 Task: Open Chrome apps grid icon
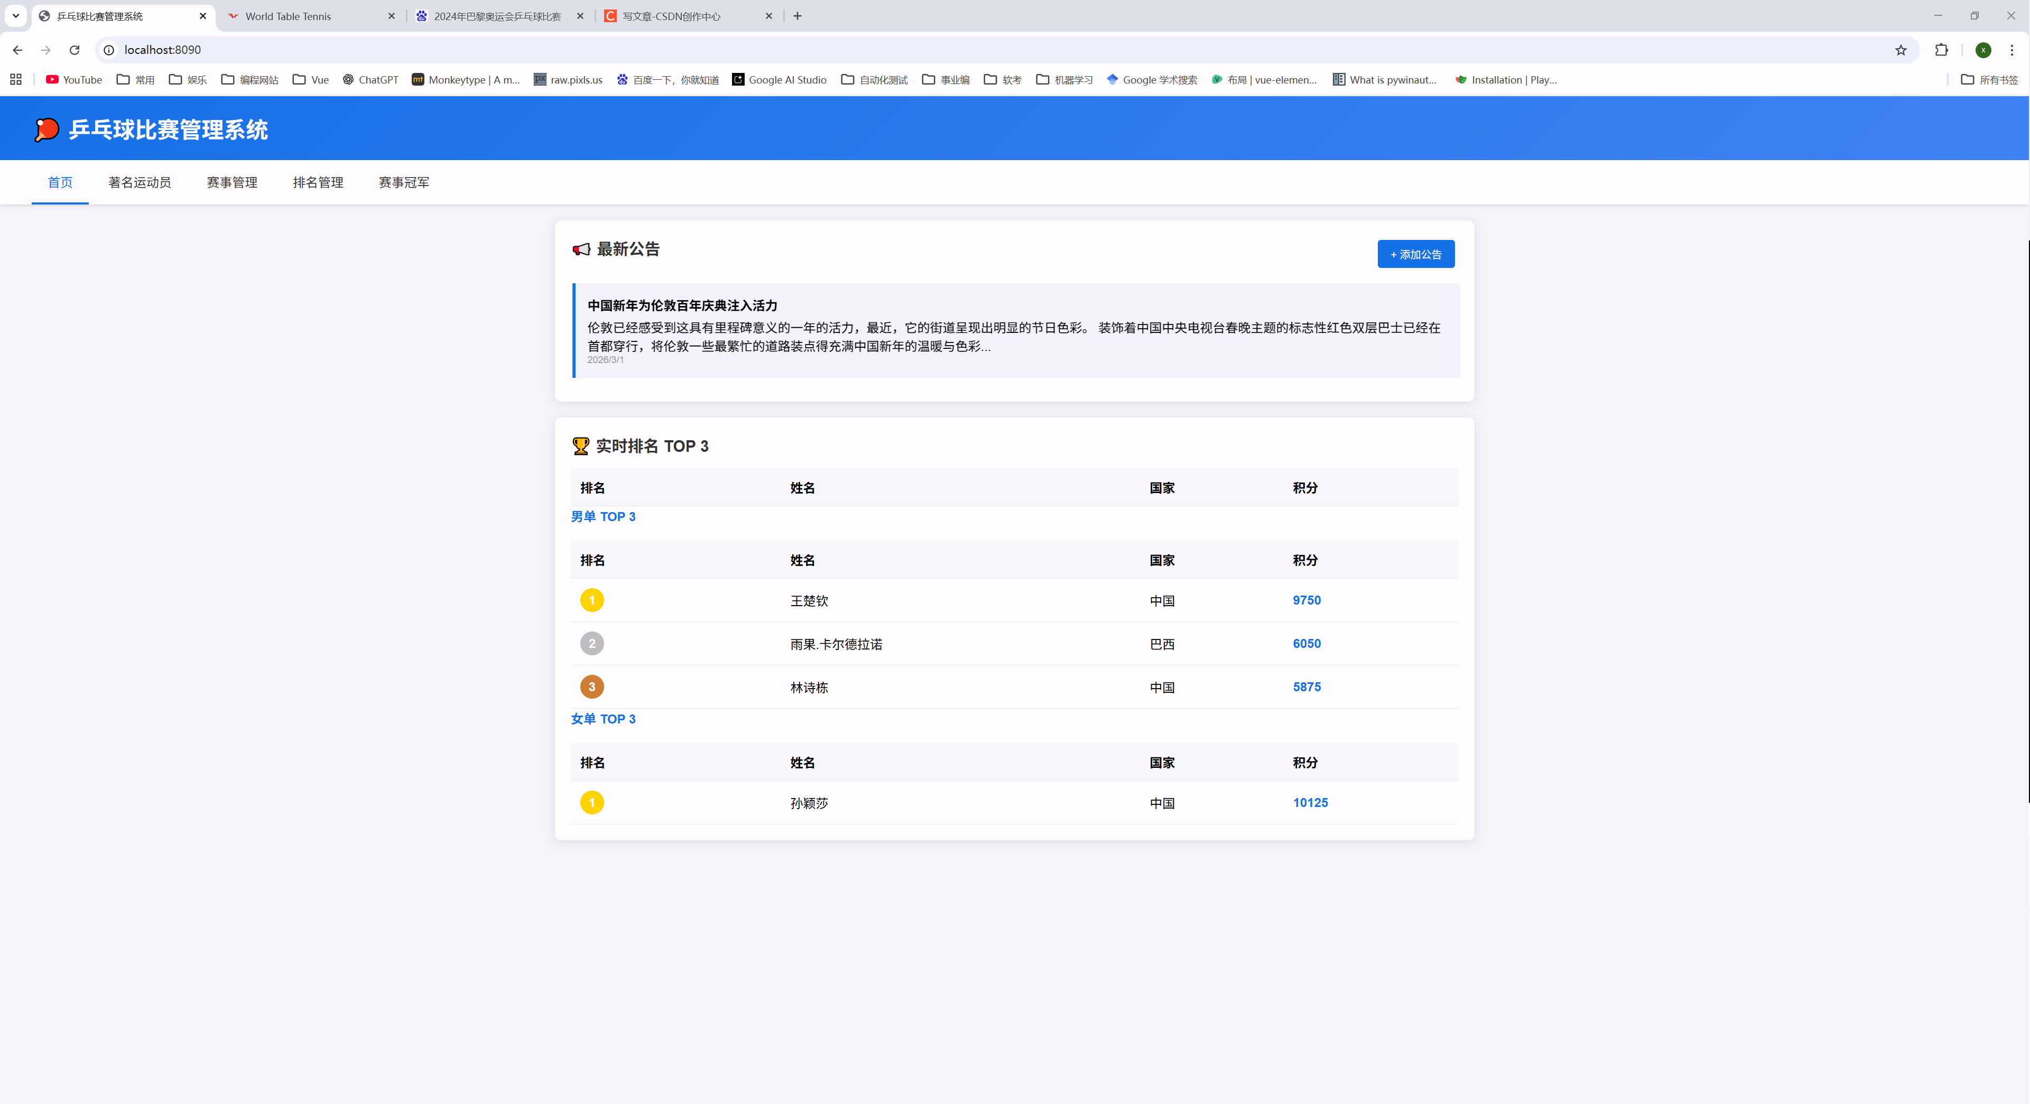(16, 80)
